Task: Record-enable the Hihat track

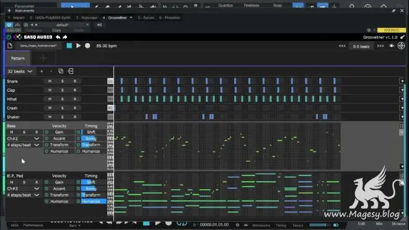Action: point(75,99)
